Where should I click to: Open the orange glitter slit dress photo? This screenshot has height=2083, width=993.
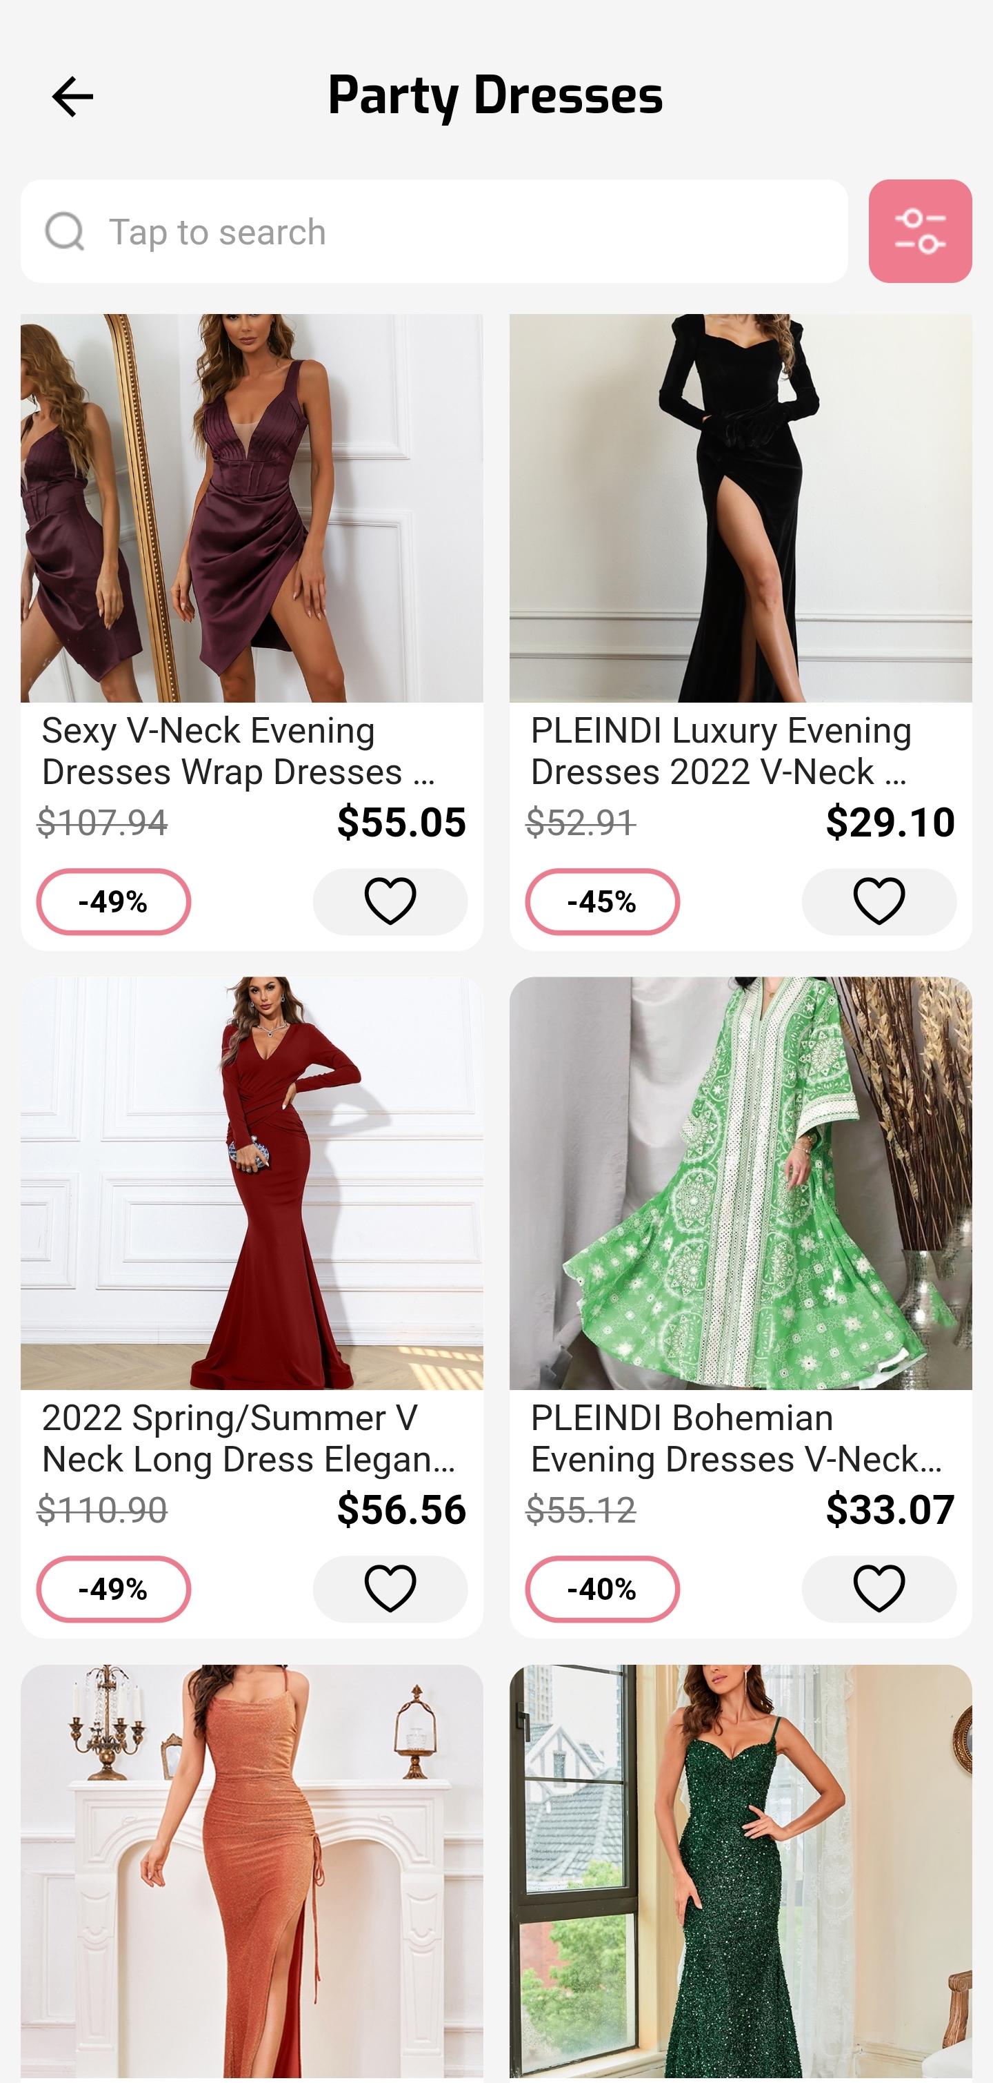coord(252,1874)
